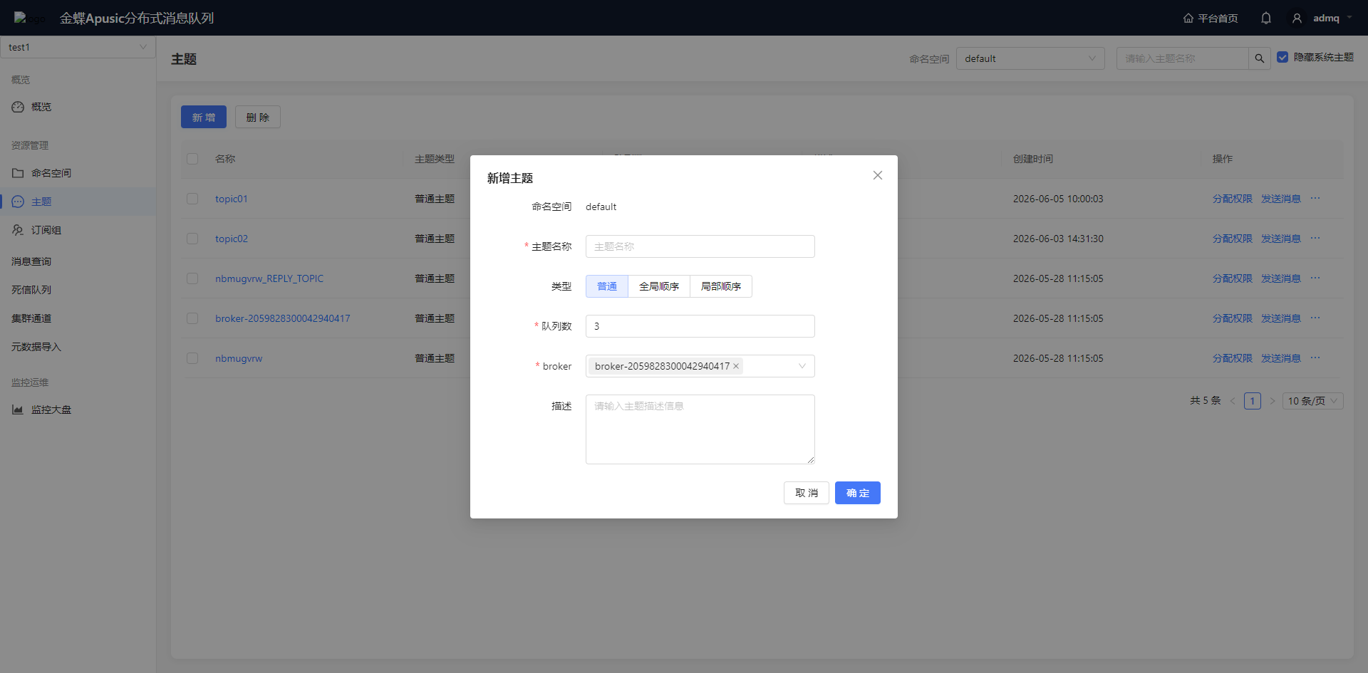Open the topic02 link
Viewport: 1368px width, 673px height.
point(232,239)
